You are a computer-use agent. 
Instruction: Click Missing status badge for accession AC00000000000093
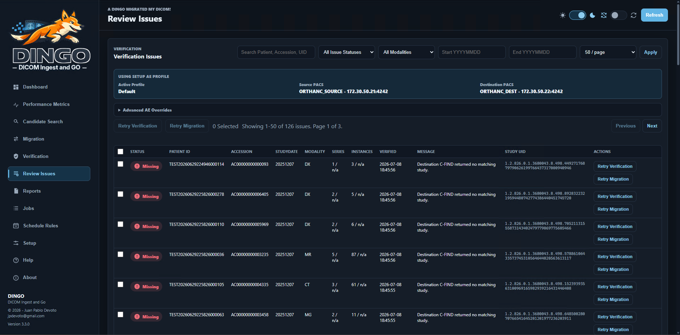pos(146,166)
